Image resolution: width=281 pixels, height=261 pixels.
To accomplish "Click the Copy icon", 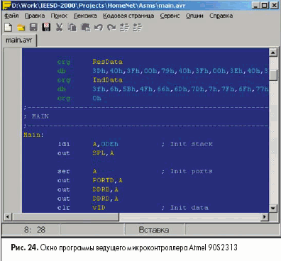I will (x=72, y=28).
